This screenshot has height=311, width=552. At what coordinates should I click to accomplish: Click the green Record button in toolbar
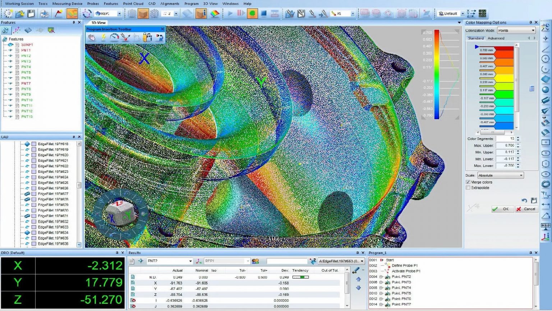point(252,13)
